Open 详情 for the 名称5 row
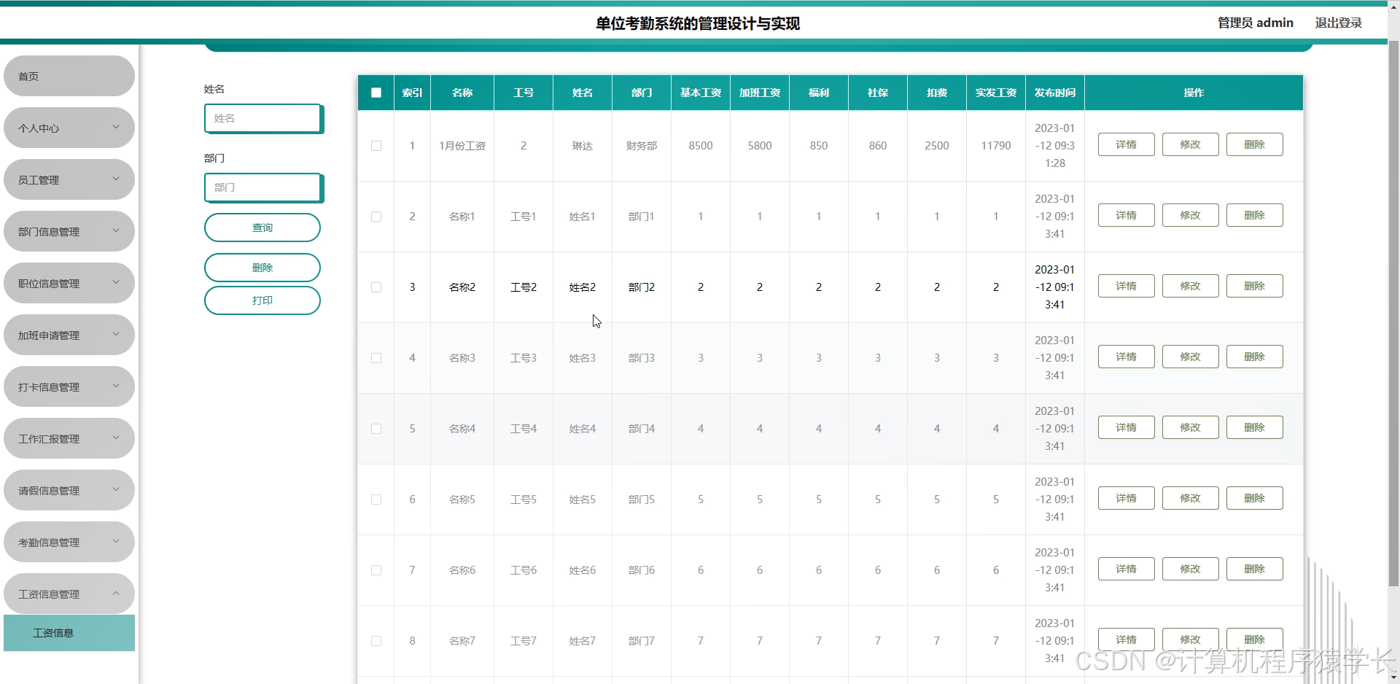 [x=1127, y=498]
